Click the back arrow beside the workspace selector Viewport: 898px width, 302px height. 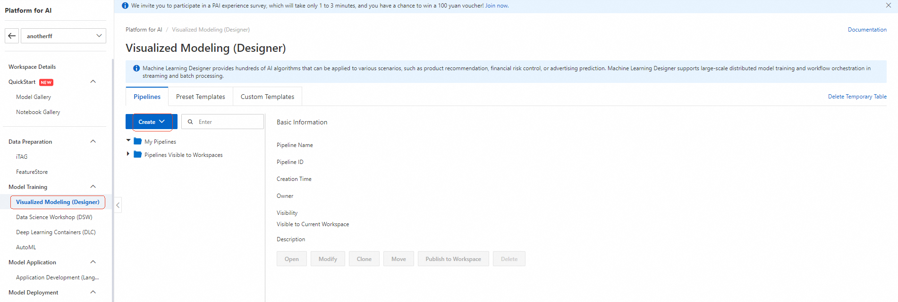click(12, 36)
